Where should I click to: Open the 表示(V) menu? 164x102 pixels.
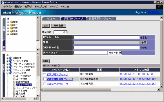(28, 6)
